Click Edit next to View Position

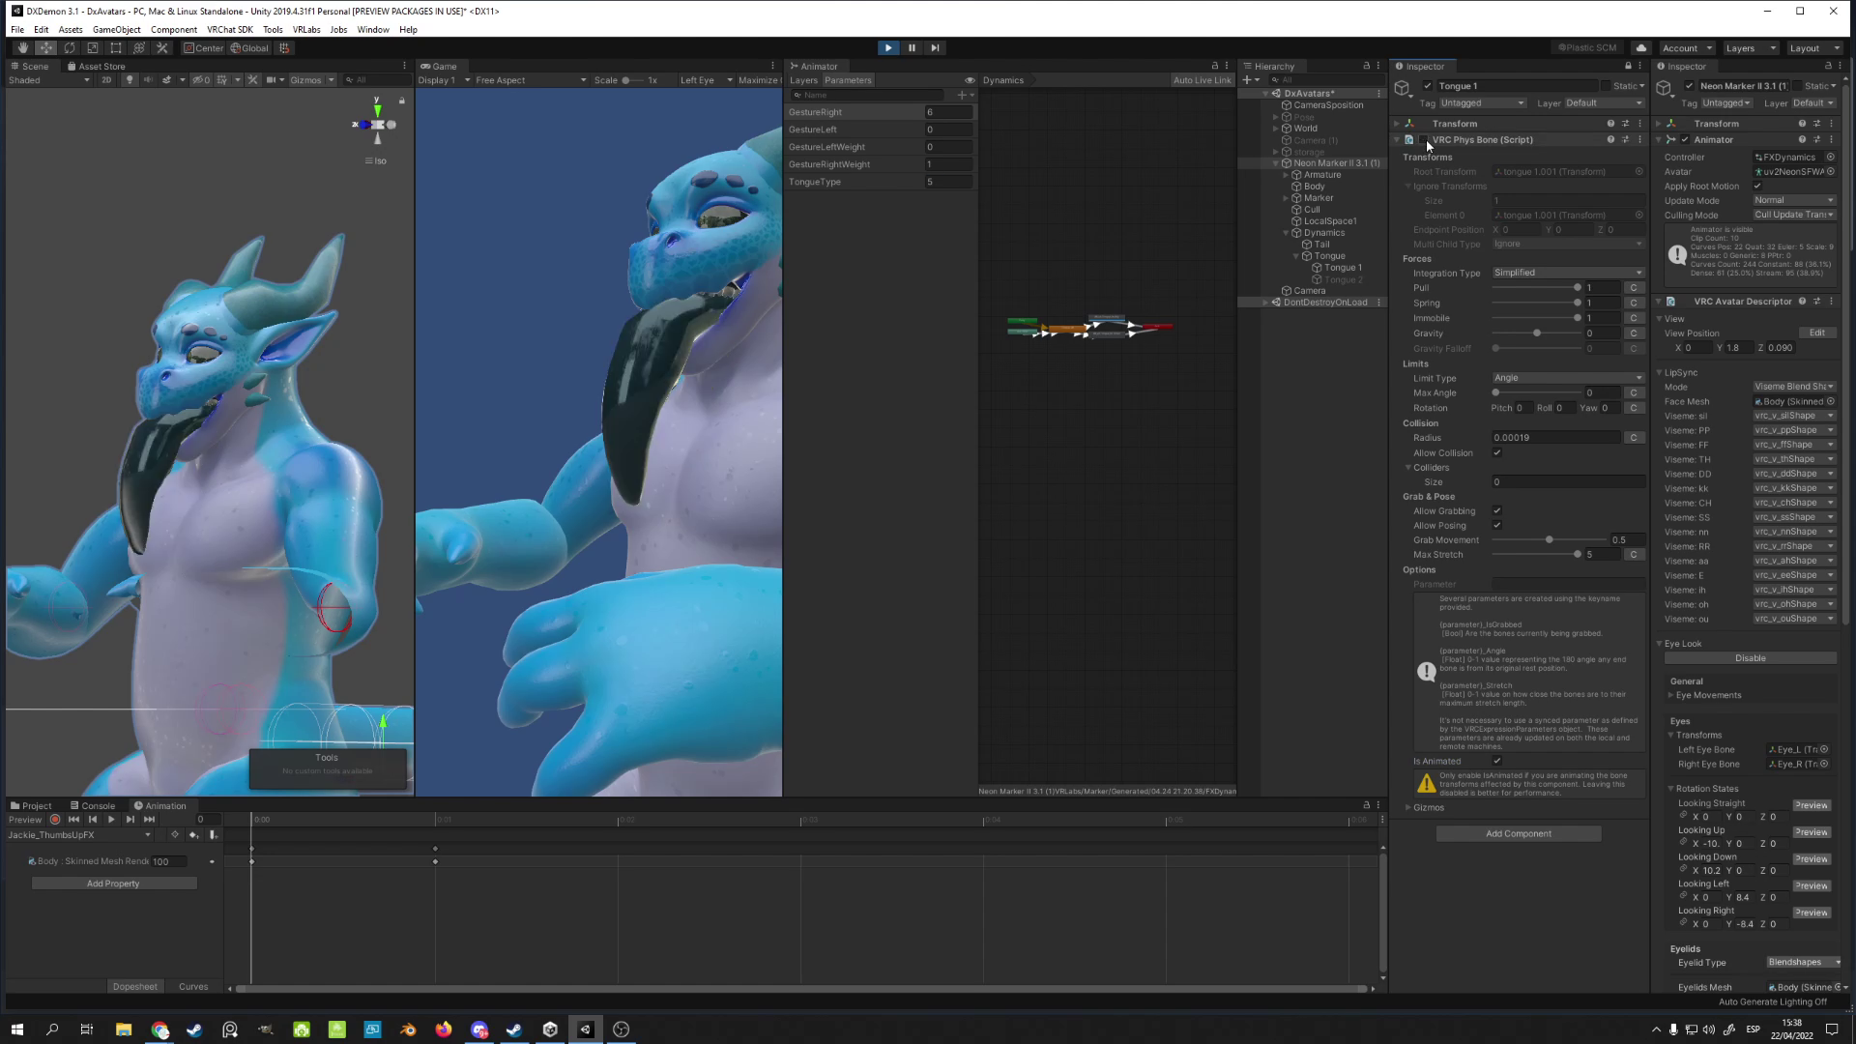(1817, 333)
